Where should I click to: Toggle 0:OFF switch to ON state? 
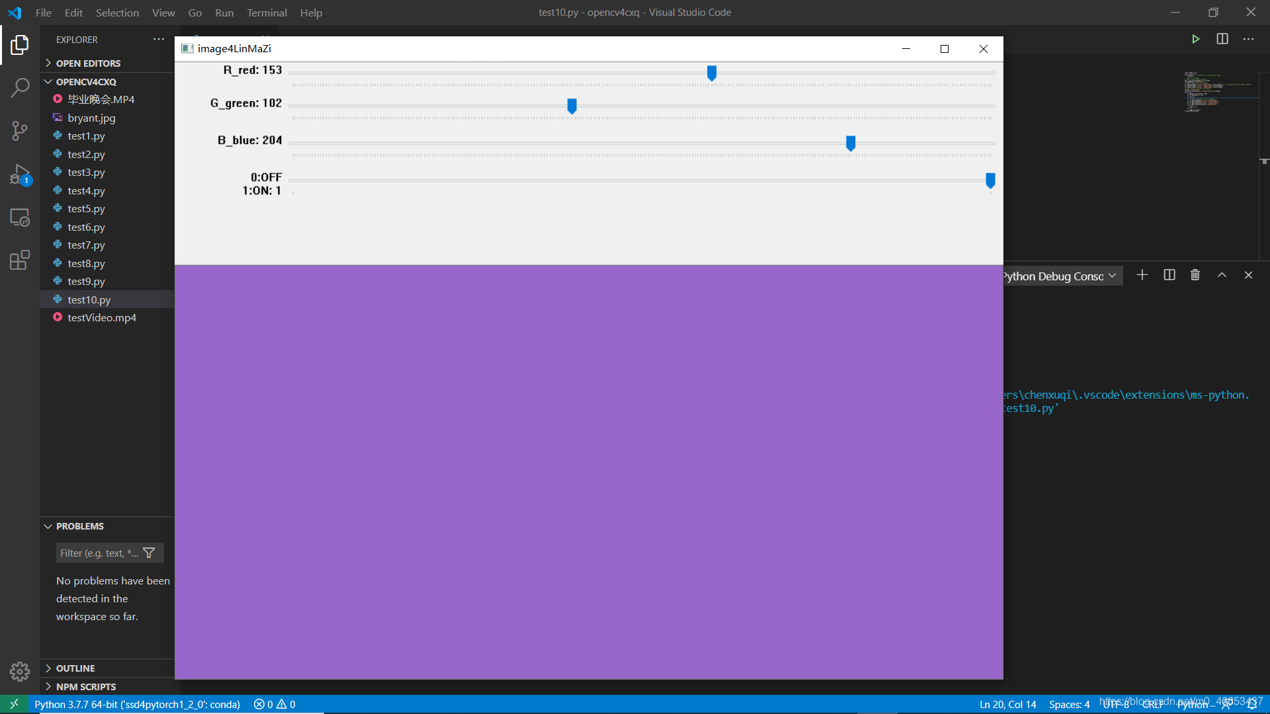pyautogui.click(x=990, y=180)
